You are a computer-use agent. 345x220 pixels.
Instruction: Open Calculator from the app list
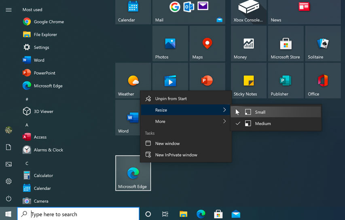point(38,176)
